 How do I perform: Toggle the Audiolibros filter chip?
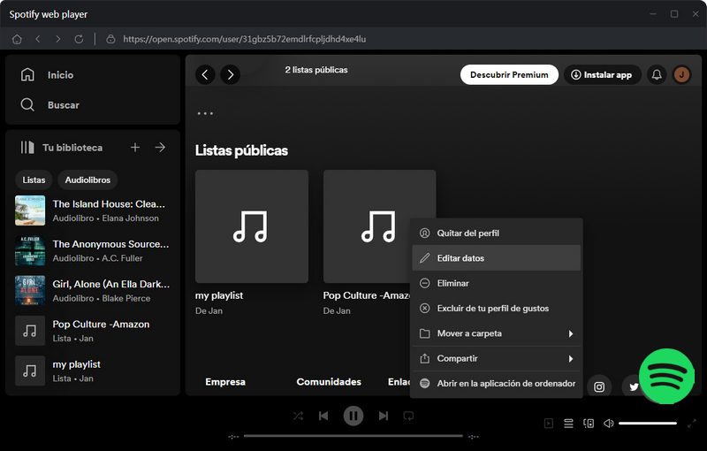click(87, 180)
